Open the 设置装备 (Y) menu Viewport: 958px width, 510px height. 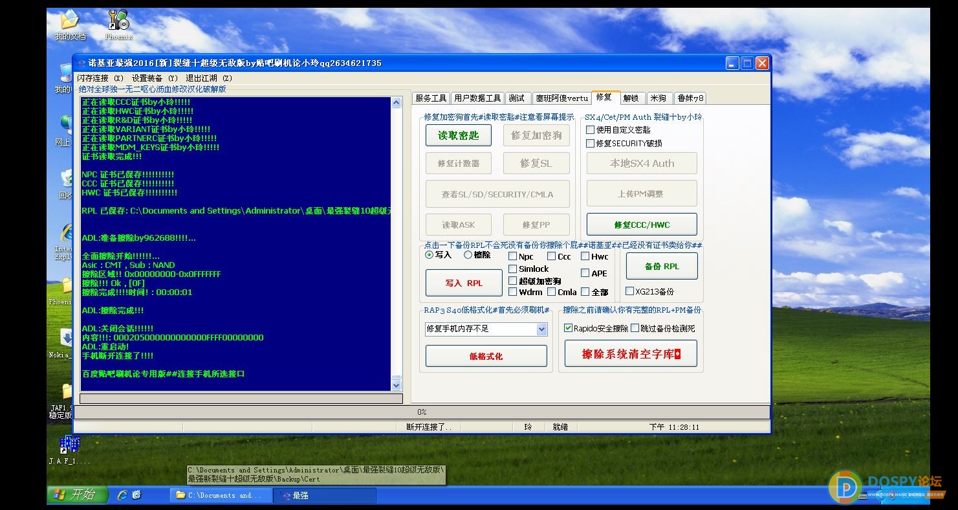tap(155, 78)
